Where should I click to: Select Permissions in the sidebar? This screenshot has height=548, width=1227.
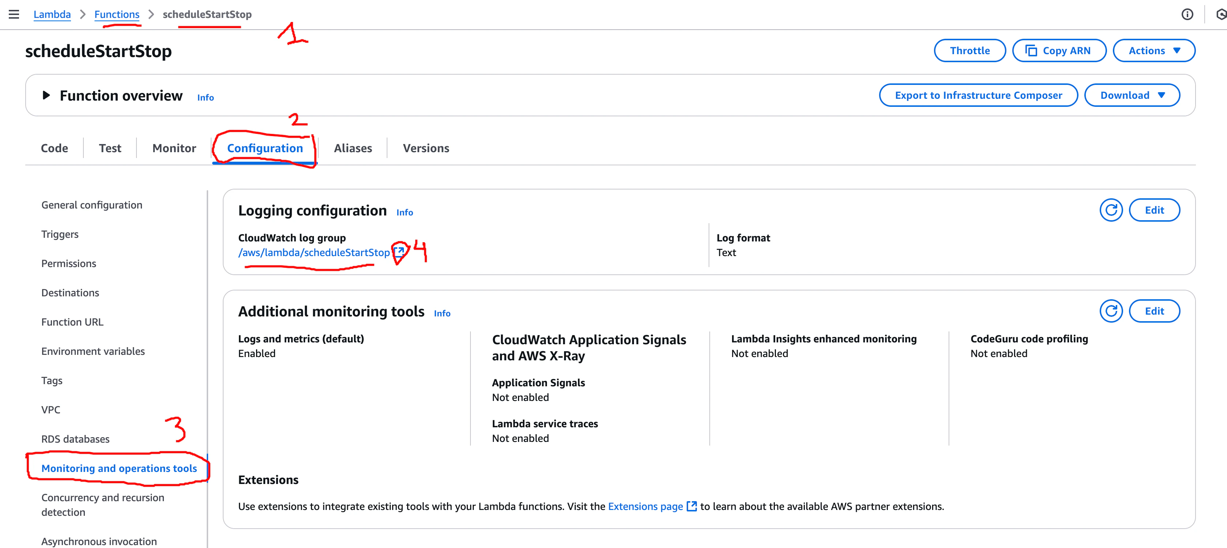(x=68, y=263)
